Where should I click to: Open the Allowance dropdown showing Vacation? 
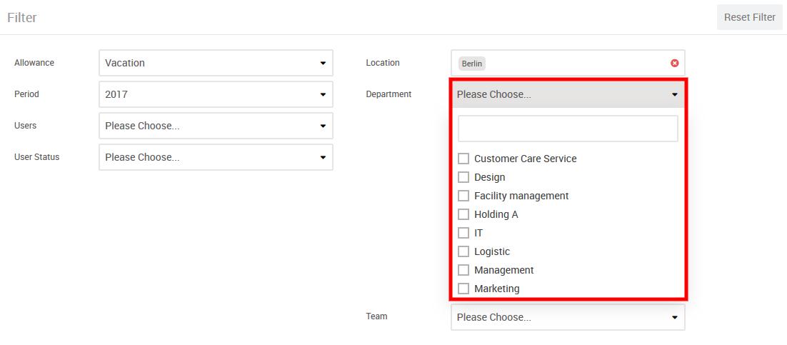[x=216, y=63]
